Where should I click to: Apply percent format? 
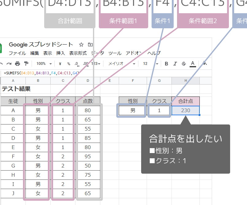69,64
